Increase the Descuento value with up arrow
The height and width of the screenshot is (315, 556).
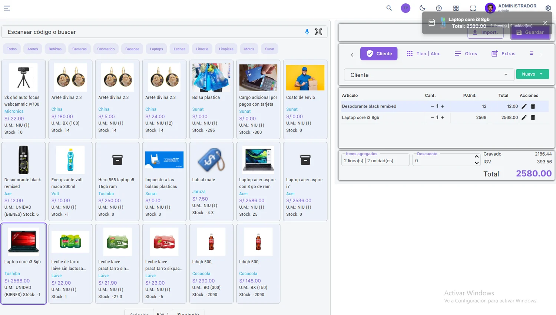click(477, 157)
